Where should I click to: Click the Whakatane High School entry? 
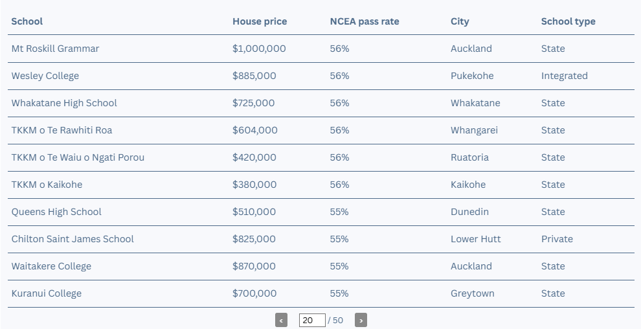pos(64,103)
